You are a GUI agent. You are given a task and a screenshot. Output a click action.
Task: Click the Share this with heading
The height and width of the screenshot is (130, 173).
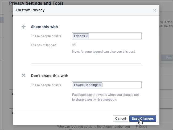click(44, 27)
